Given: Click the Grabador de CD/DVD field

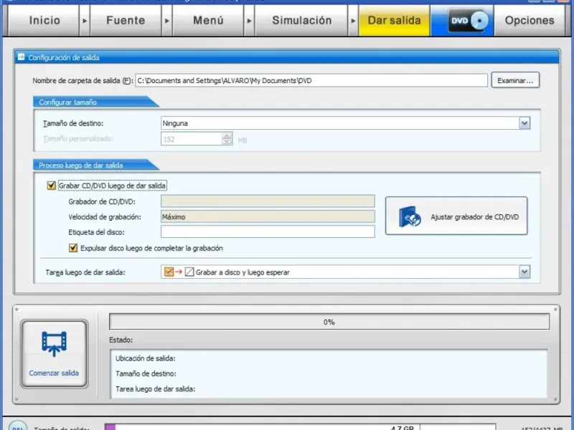Looking at the screenshot, I should click(268, 201).
